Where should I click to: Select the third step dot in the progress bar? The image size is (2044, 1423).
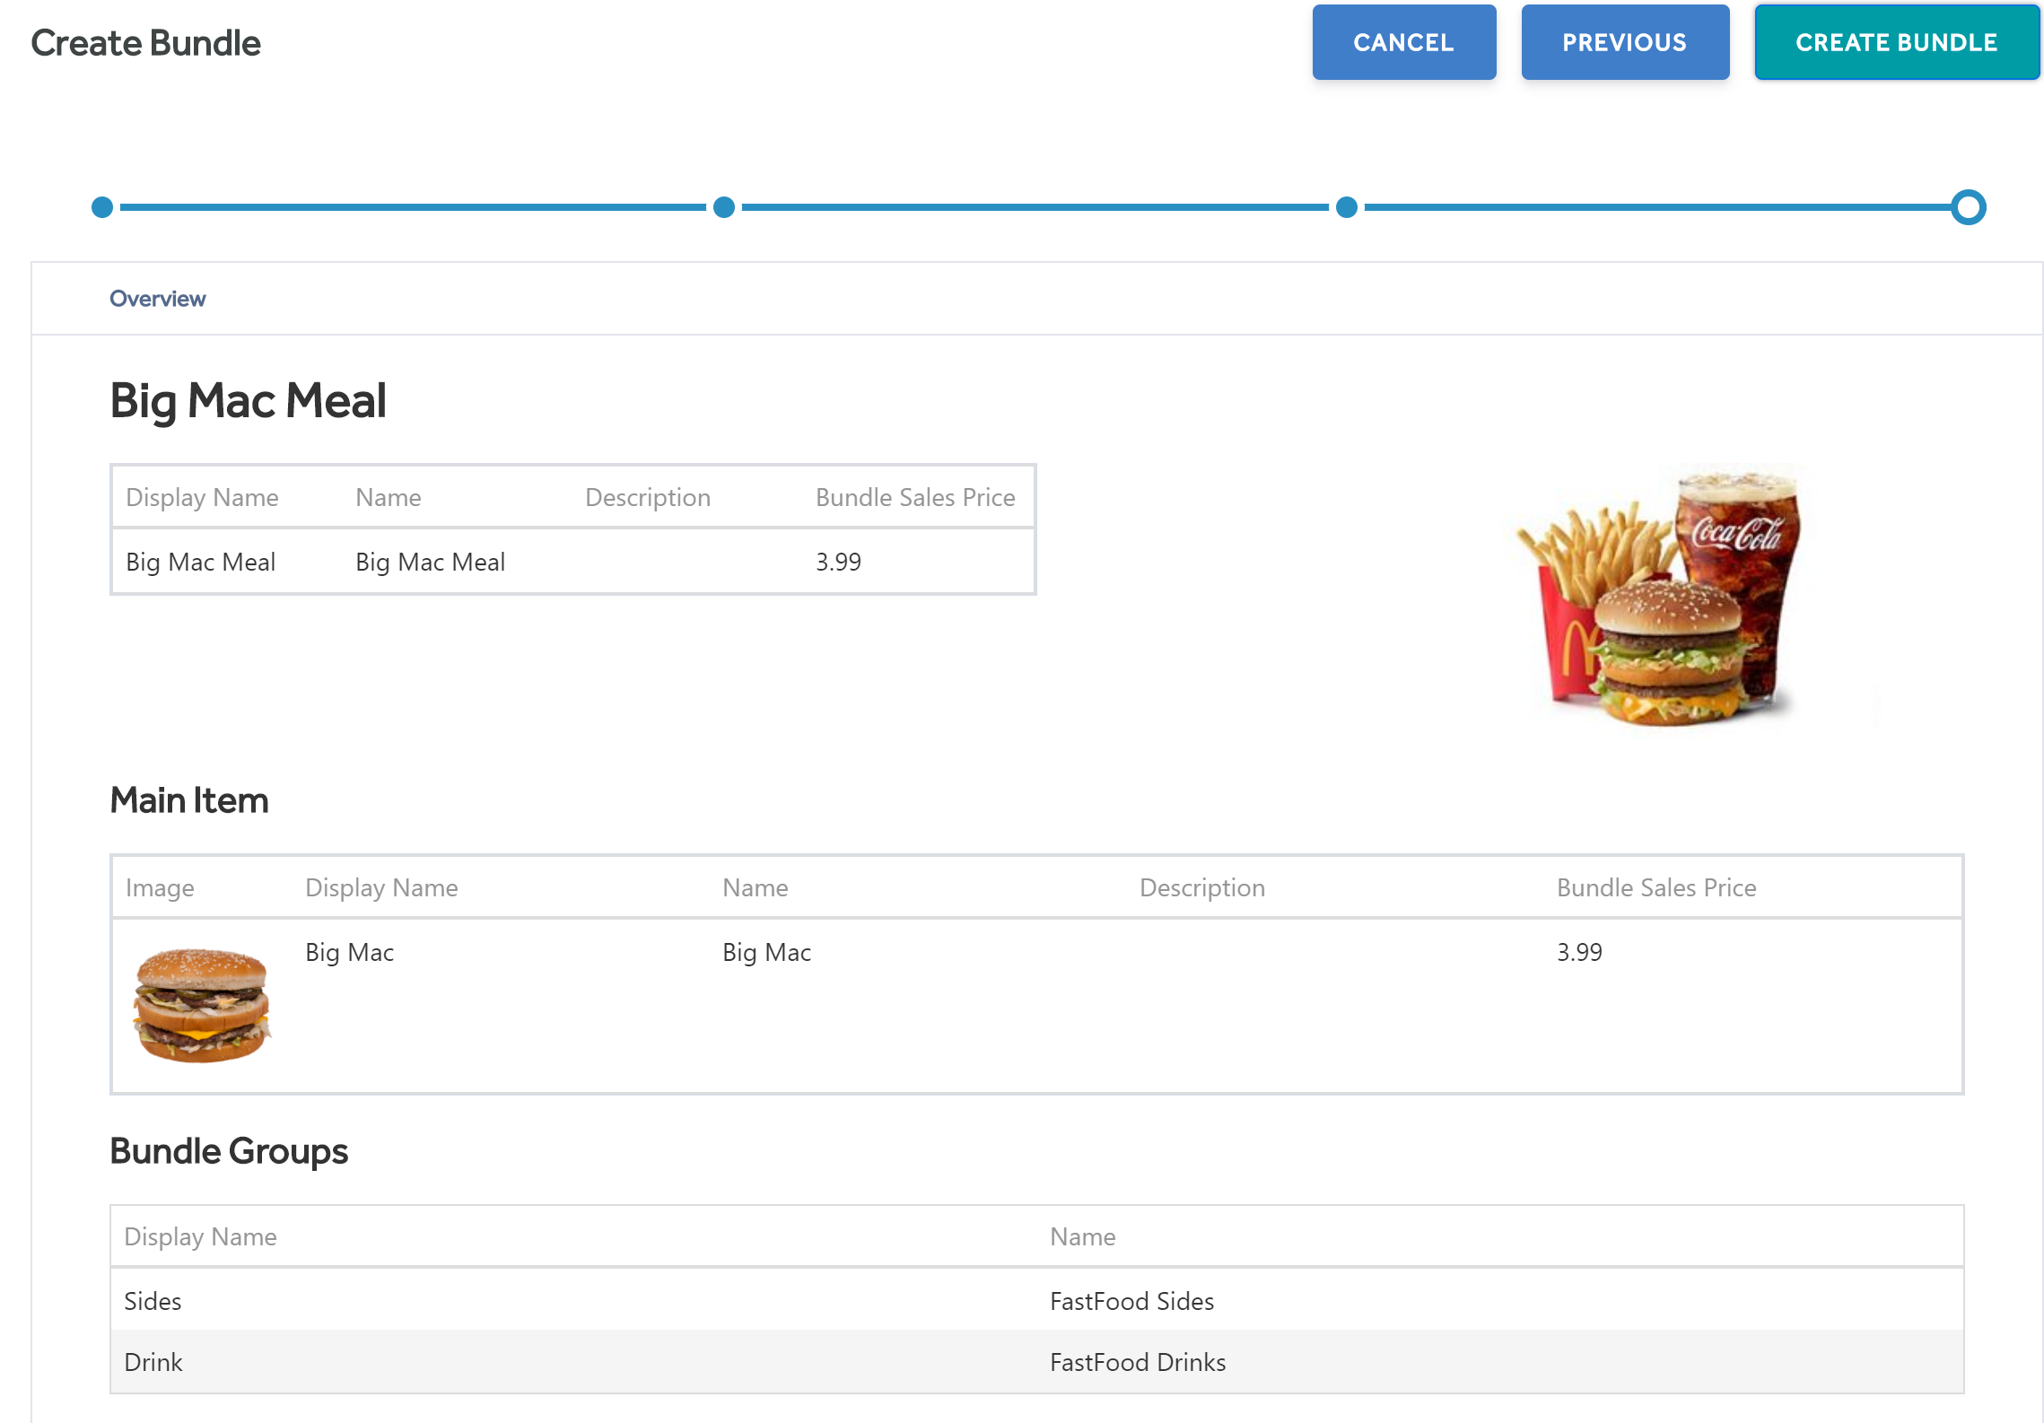pyautogui.click(x=1347, y=207)
